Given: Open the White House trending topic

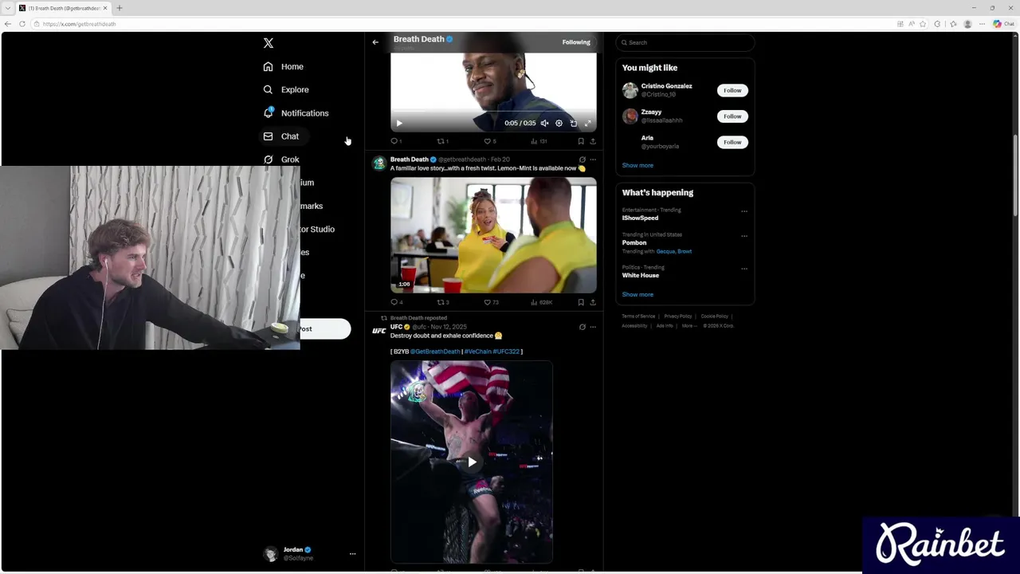Looking at the screenshot, I should click(x=641, y=275).
